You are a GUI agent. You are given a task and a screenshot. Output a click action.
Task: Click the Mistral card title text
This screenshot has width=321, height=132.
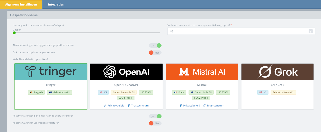(x=202, y=85)
